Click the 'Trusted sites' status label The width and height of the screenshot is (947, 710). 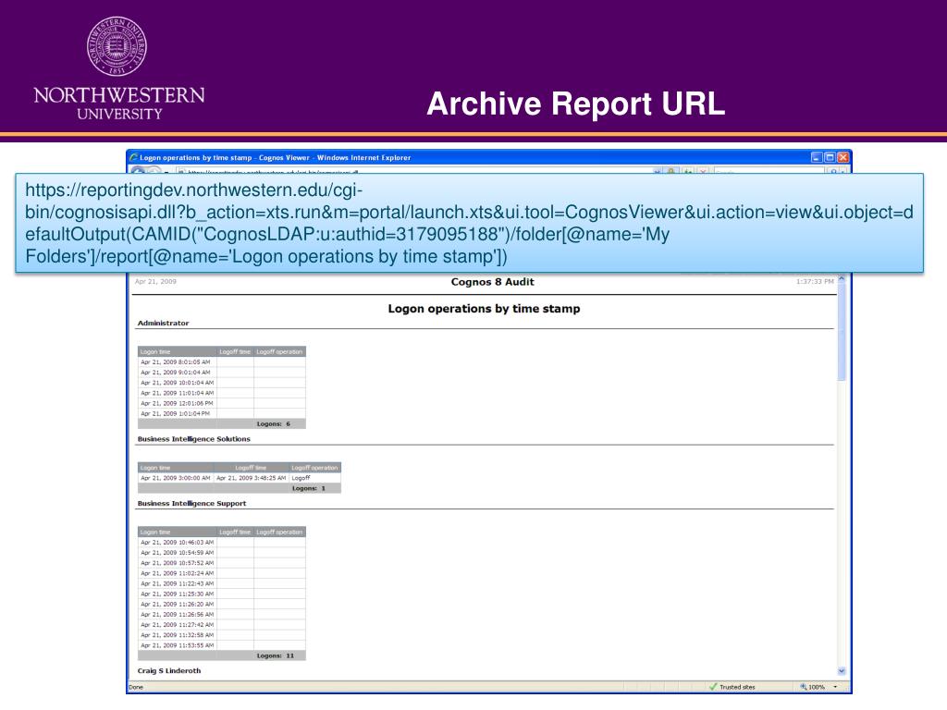[737, 687]
